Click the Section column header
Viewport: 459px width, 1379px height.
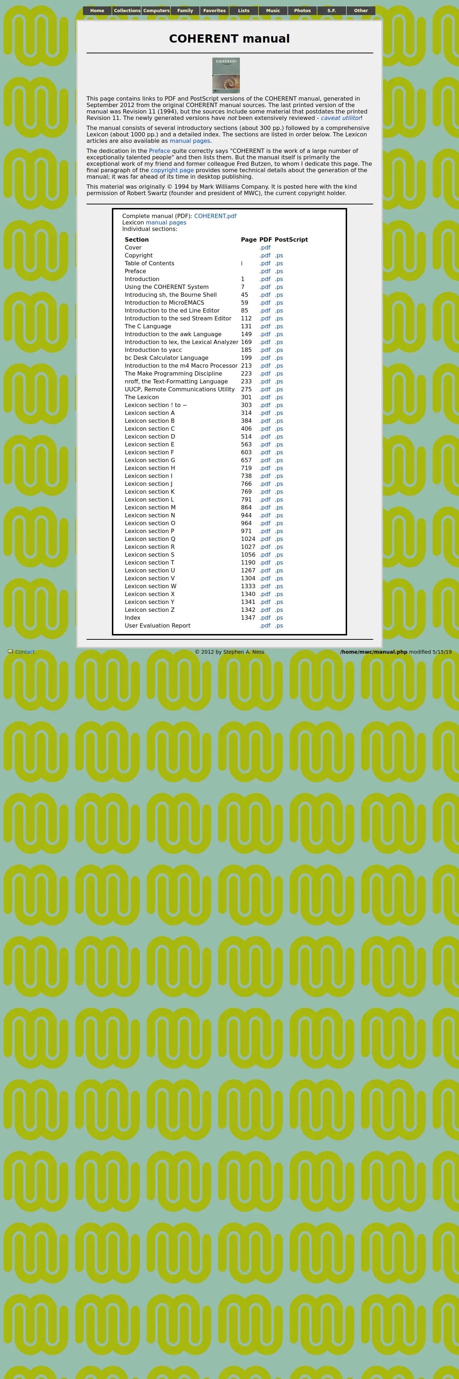pos(137,240)
